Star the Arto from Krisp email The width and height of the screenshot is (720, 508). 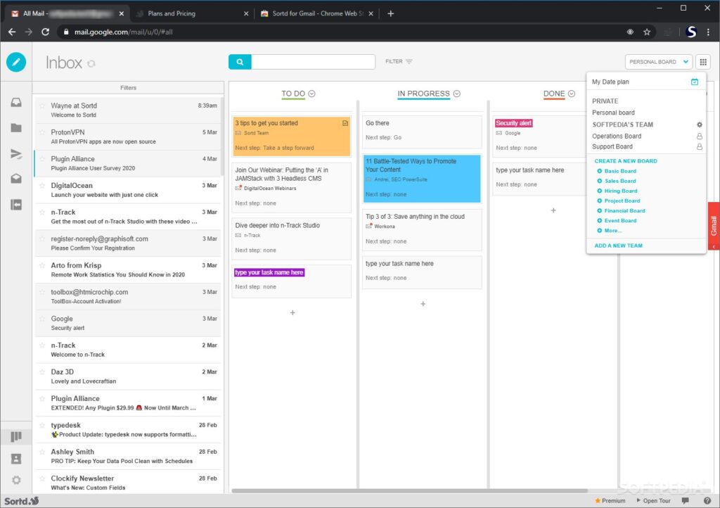click(42, 265)
